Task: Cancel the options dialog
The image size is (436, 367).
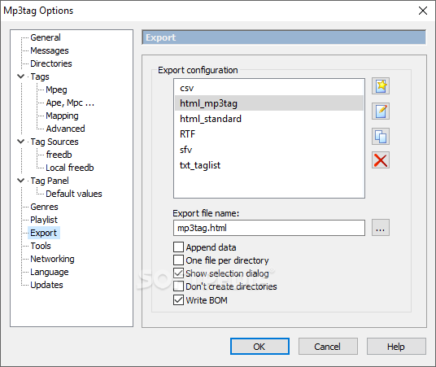Action: (328, 347)
